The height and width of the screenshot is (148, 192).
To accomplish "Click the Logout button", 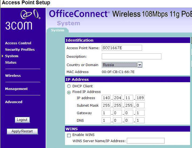I will (22, 120).
